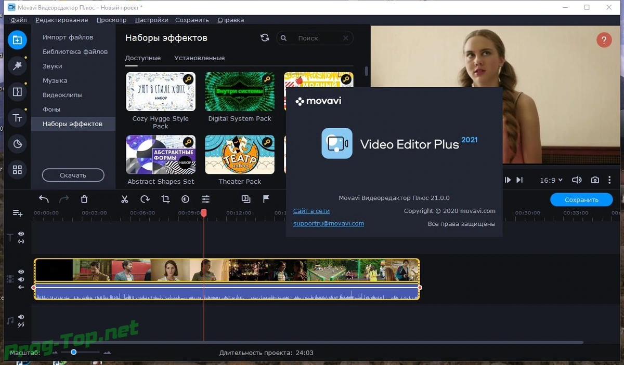Undo the last action with the undo arrow
This screenshot has width=624, height=365.
coord(44,199)
